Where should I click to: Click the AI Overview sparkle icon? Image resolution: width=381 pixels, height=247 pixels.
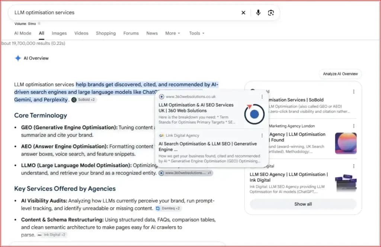click(x=18, y=58)
